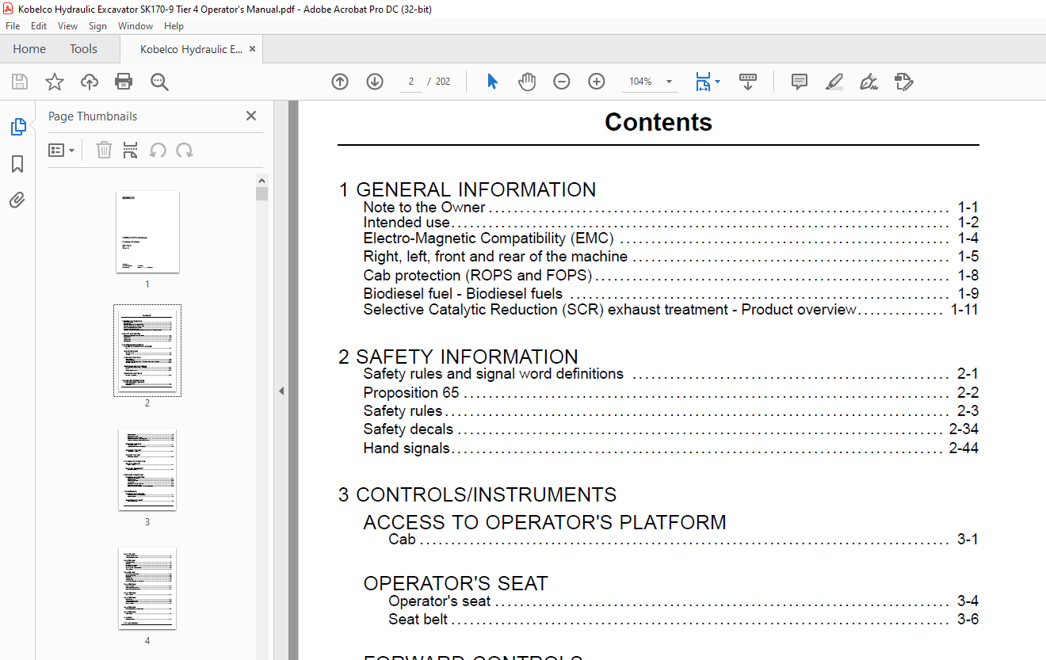This screenshot has width=1046, height=660.
Task: Open the Edit menu
Action: point(39,26)
